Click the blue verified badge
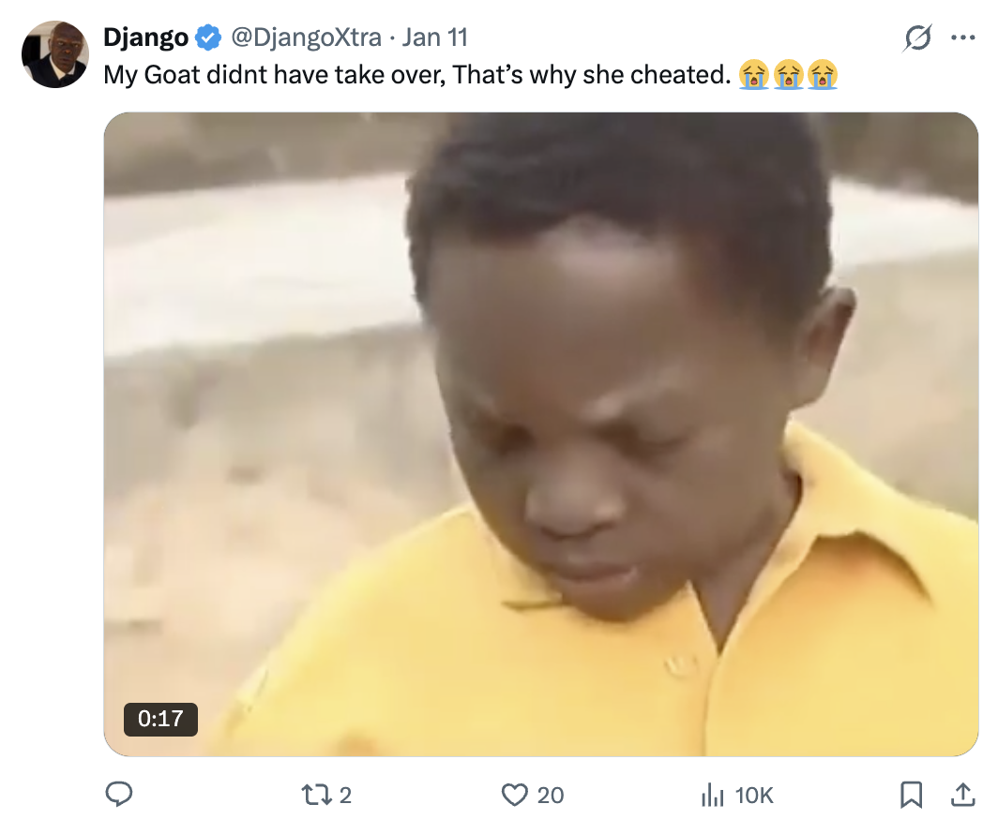Viewport: 998px width, 819px height. point(208,38)
